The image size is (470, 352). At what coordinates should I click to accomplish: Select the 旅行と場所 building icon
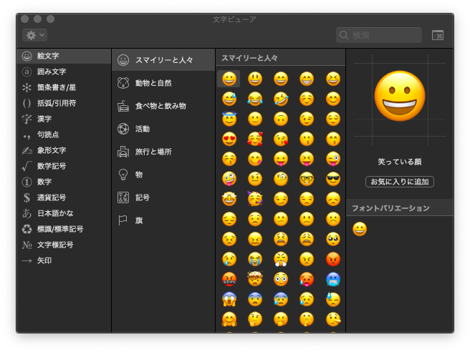123,152
